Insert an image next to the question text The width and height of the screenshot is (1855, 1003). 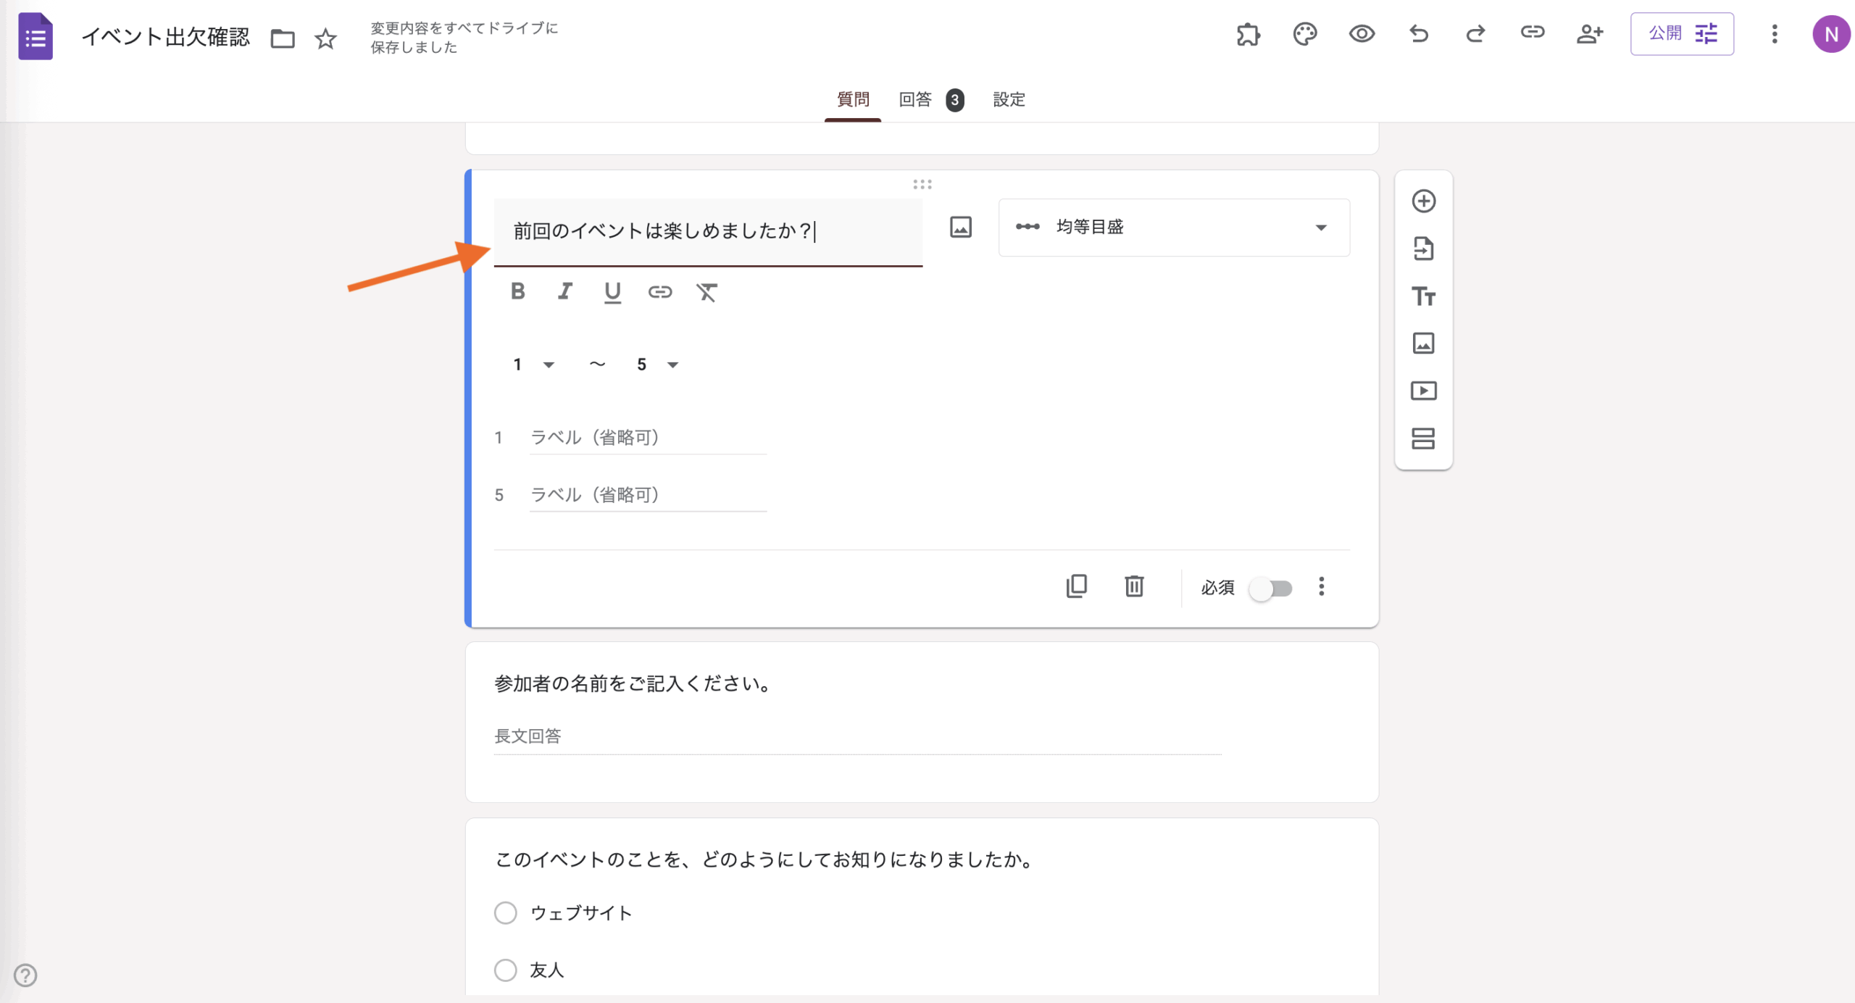960,227
